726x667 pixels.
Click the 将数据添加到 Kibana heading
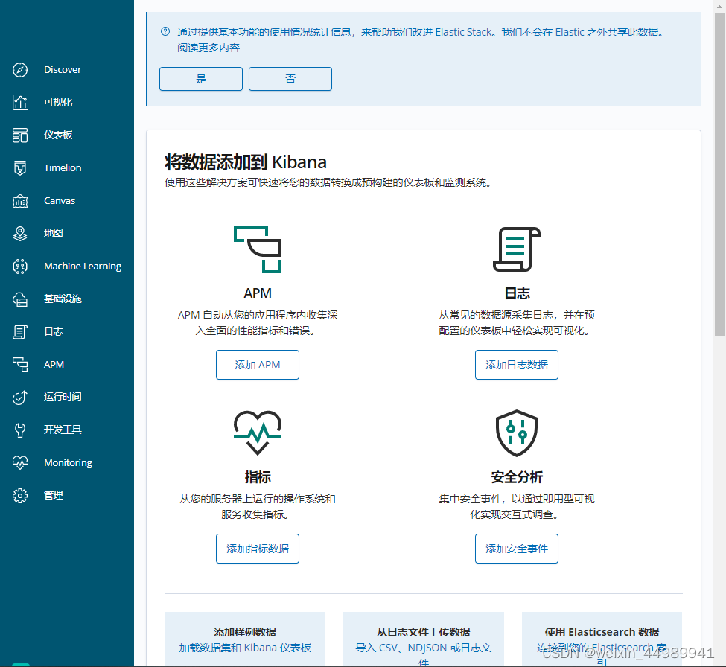(x=246, y=162)
